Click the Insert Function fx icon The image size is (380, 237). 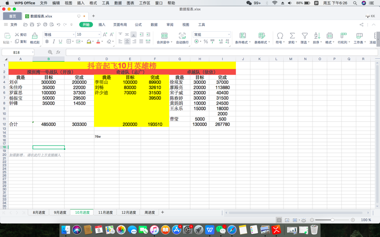pos(58,52)
